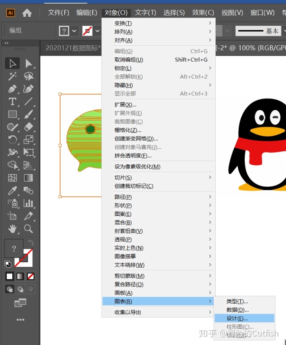Select the Shaper tool
The width and height of the screenshot is (286, 345).
12,127
